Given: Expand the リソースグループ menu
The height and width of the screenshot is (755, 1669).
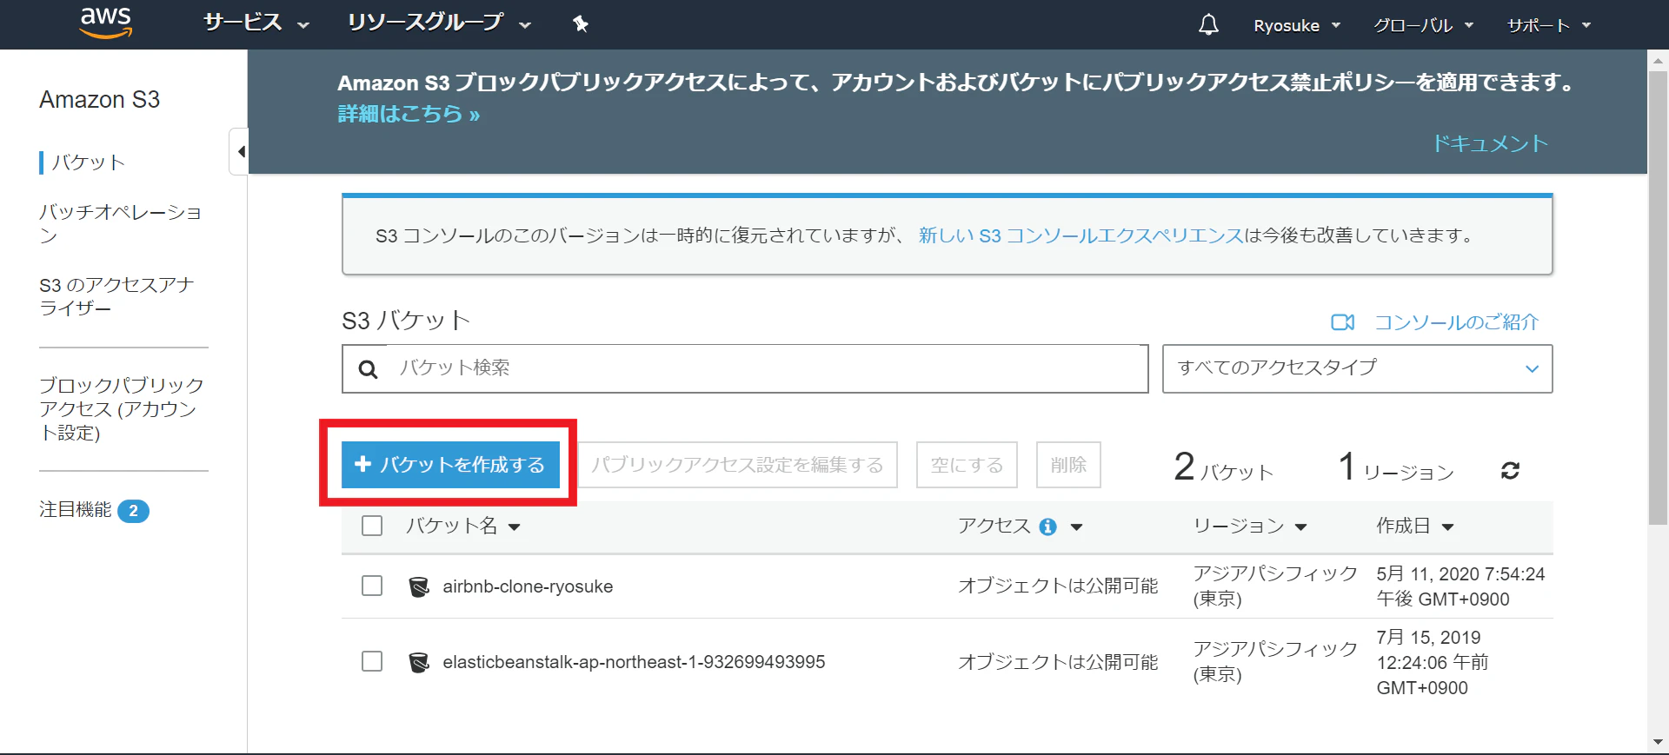Looking at the screenshot, I should pos(439,23).
